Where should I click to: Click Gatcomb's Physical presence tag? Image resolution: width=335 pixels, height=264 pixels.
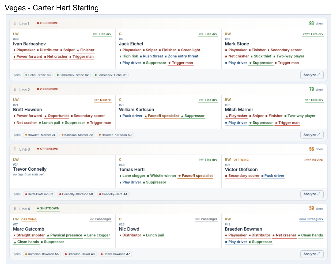(65, 235)
